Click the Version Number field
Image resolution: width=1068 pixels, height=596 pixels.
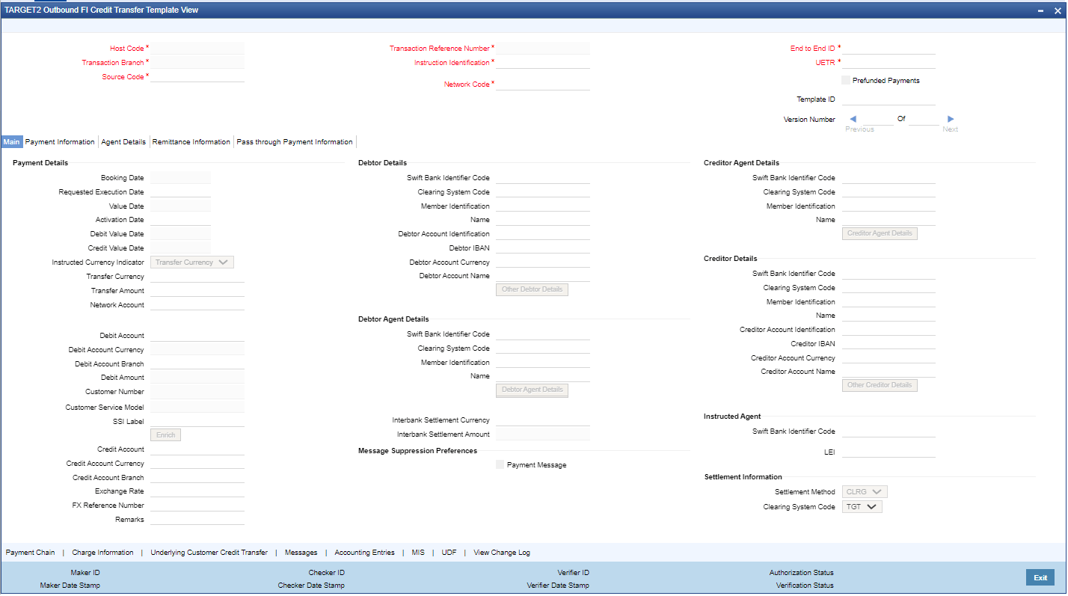click(878, 119)
